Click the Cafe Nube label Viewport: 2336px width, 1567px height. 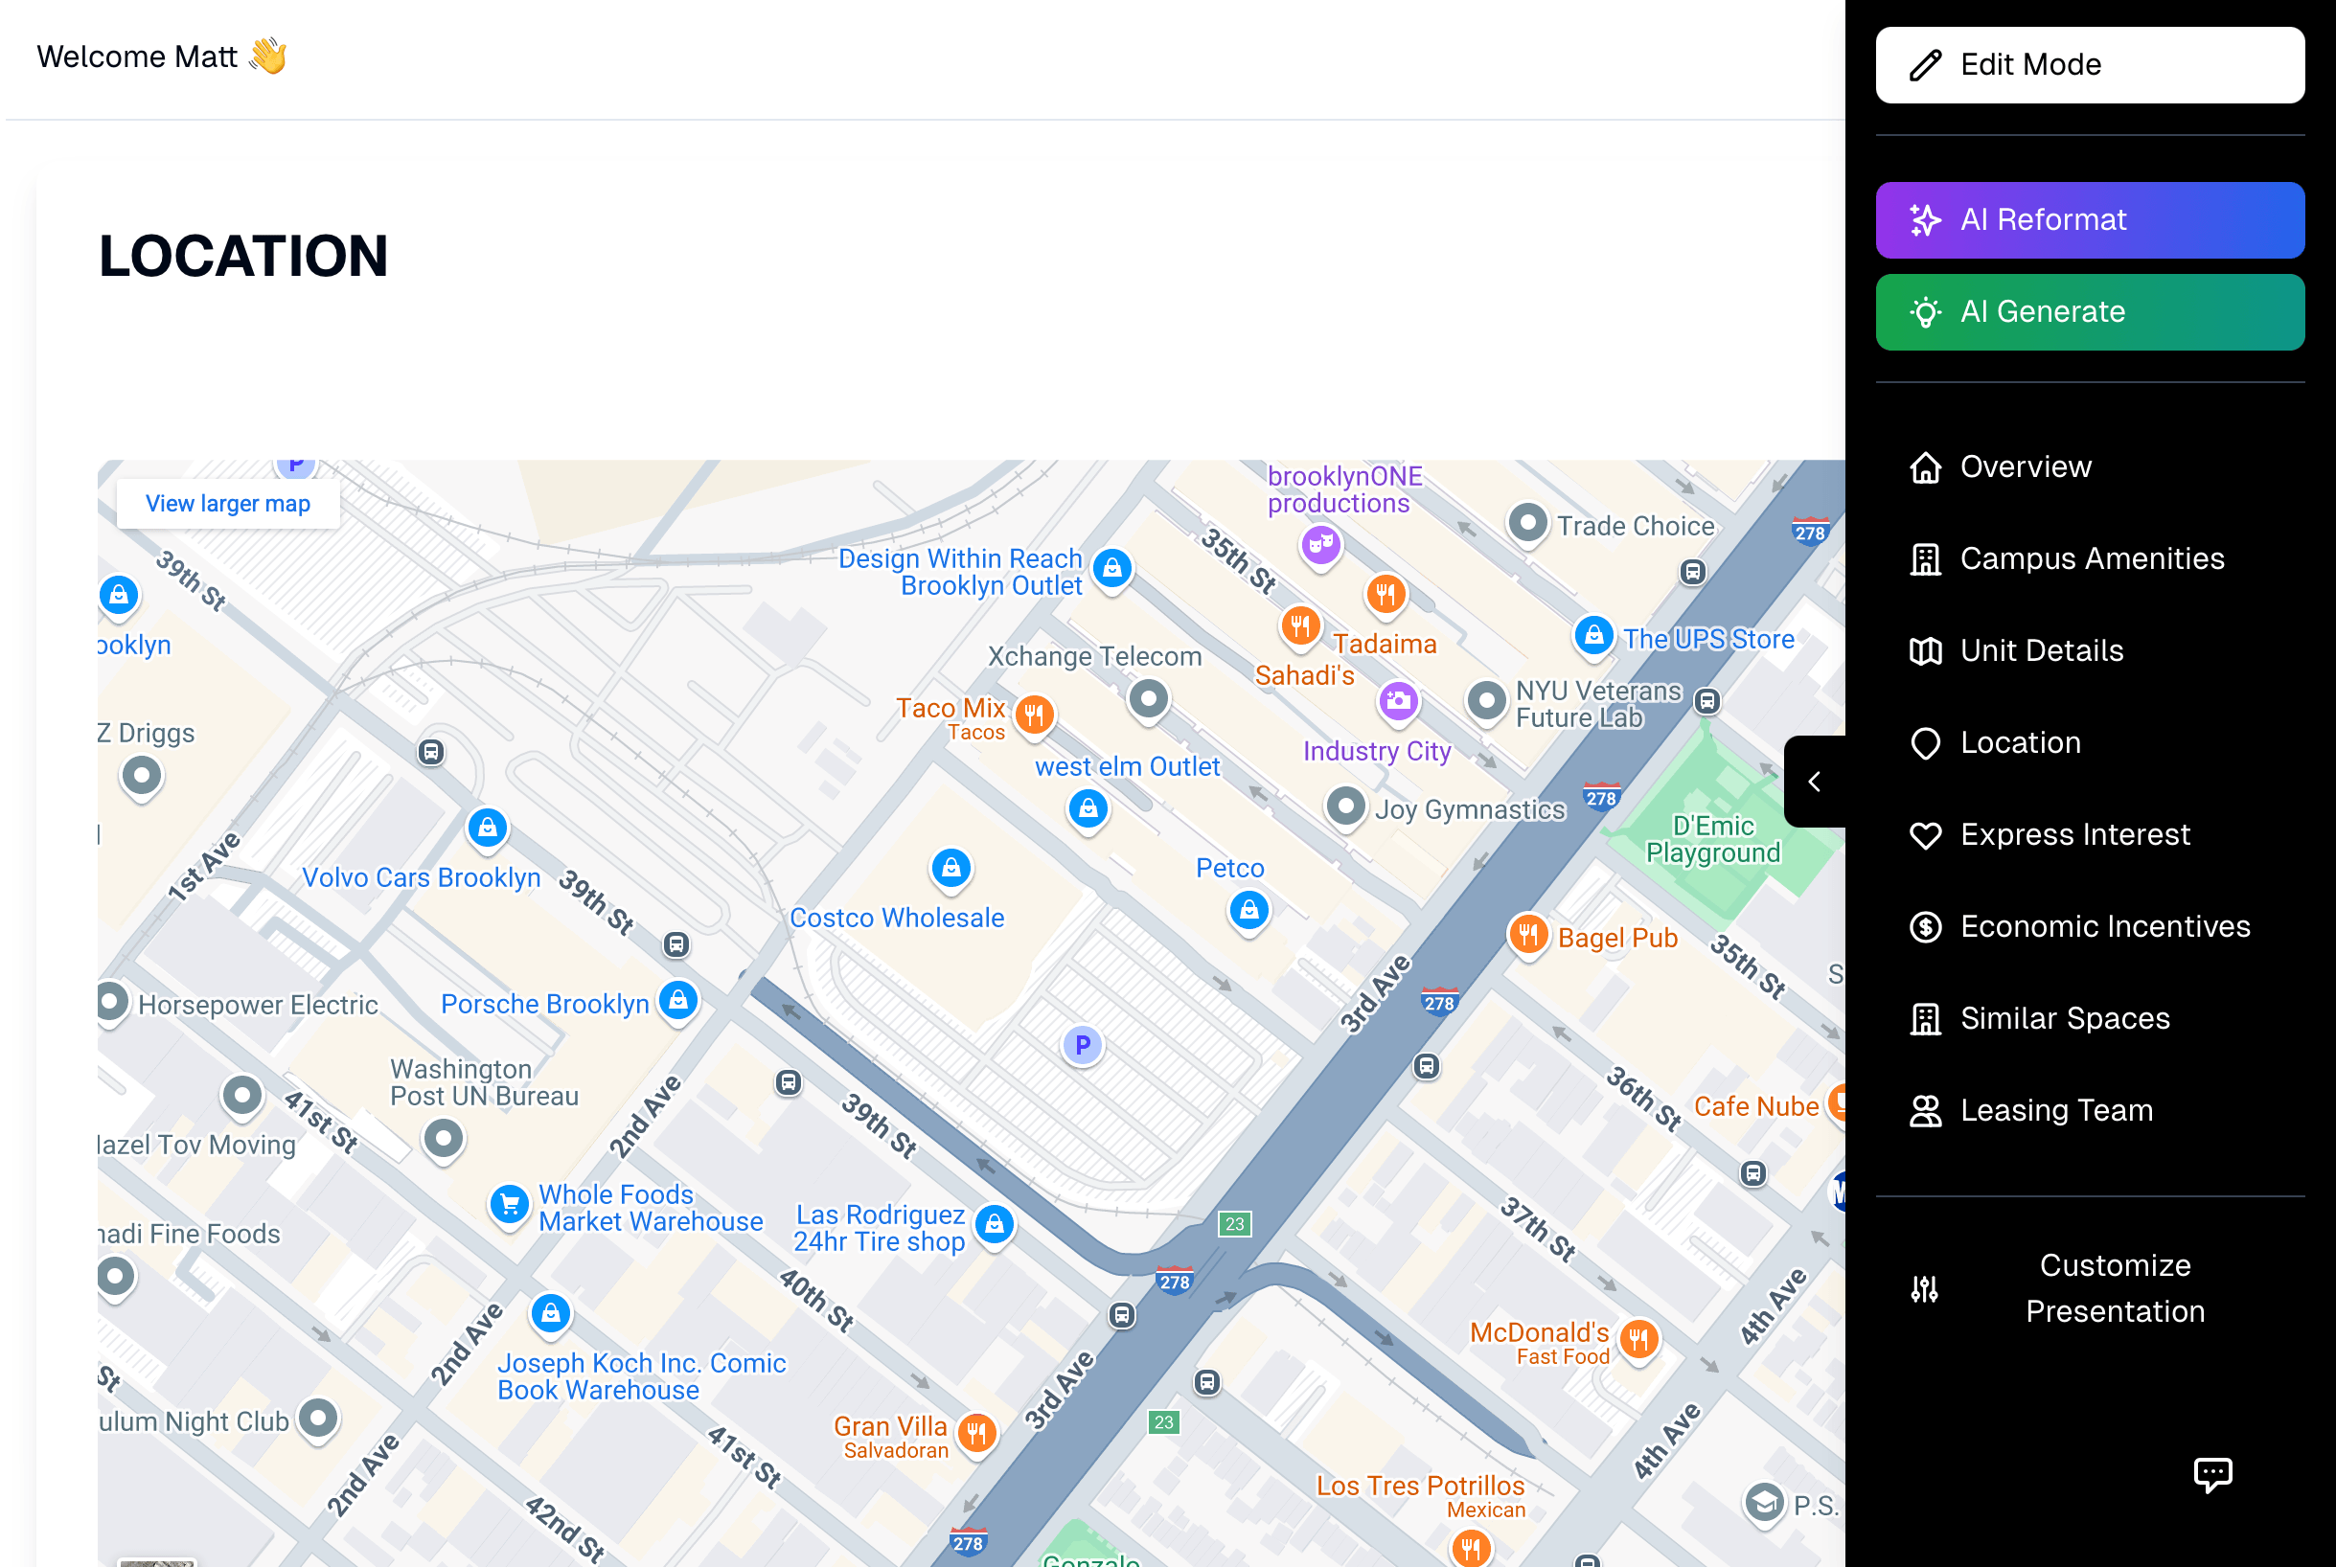pos(1755,1107)
